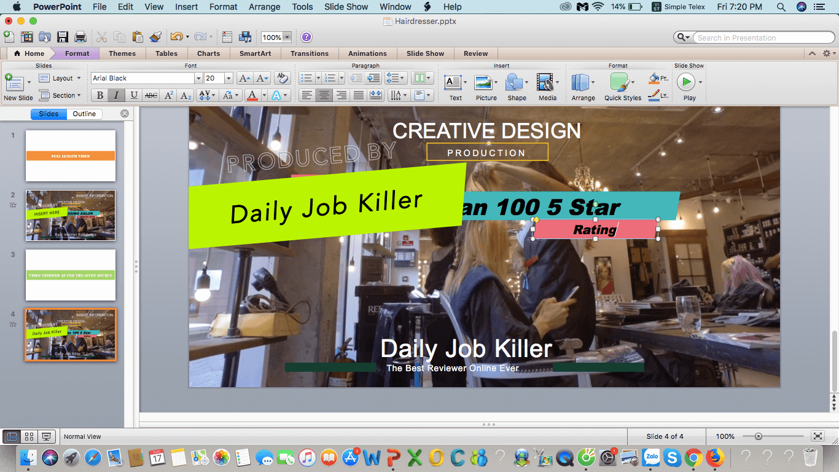
Task: Adjust the zoom slider in status bar
Action: click(759, 436)
